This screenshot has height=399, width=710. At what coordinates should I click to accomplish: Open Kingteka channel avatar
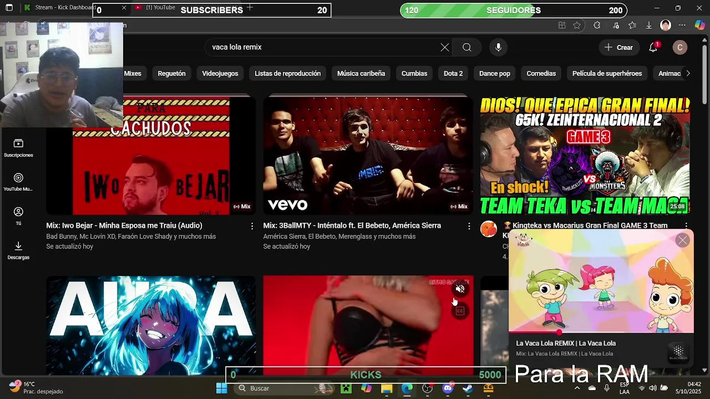(x=489, y=229)
